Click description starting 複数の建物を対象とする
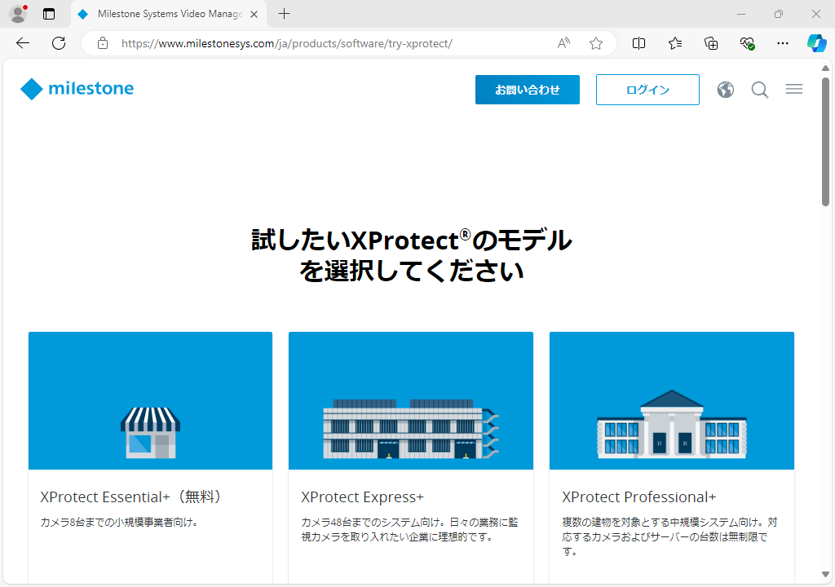This screenshot has width=835, height=587. tap(669, 537)
